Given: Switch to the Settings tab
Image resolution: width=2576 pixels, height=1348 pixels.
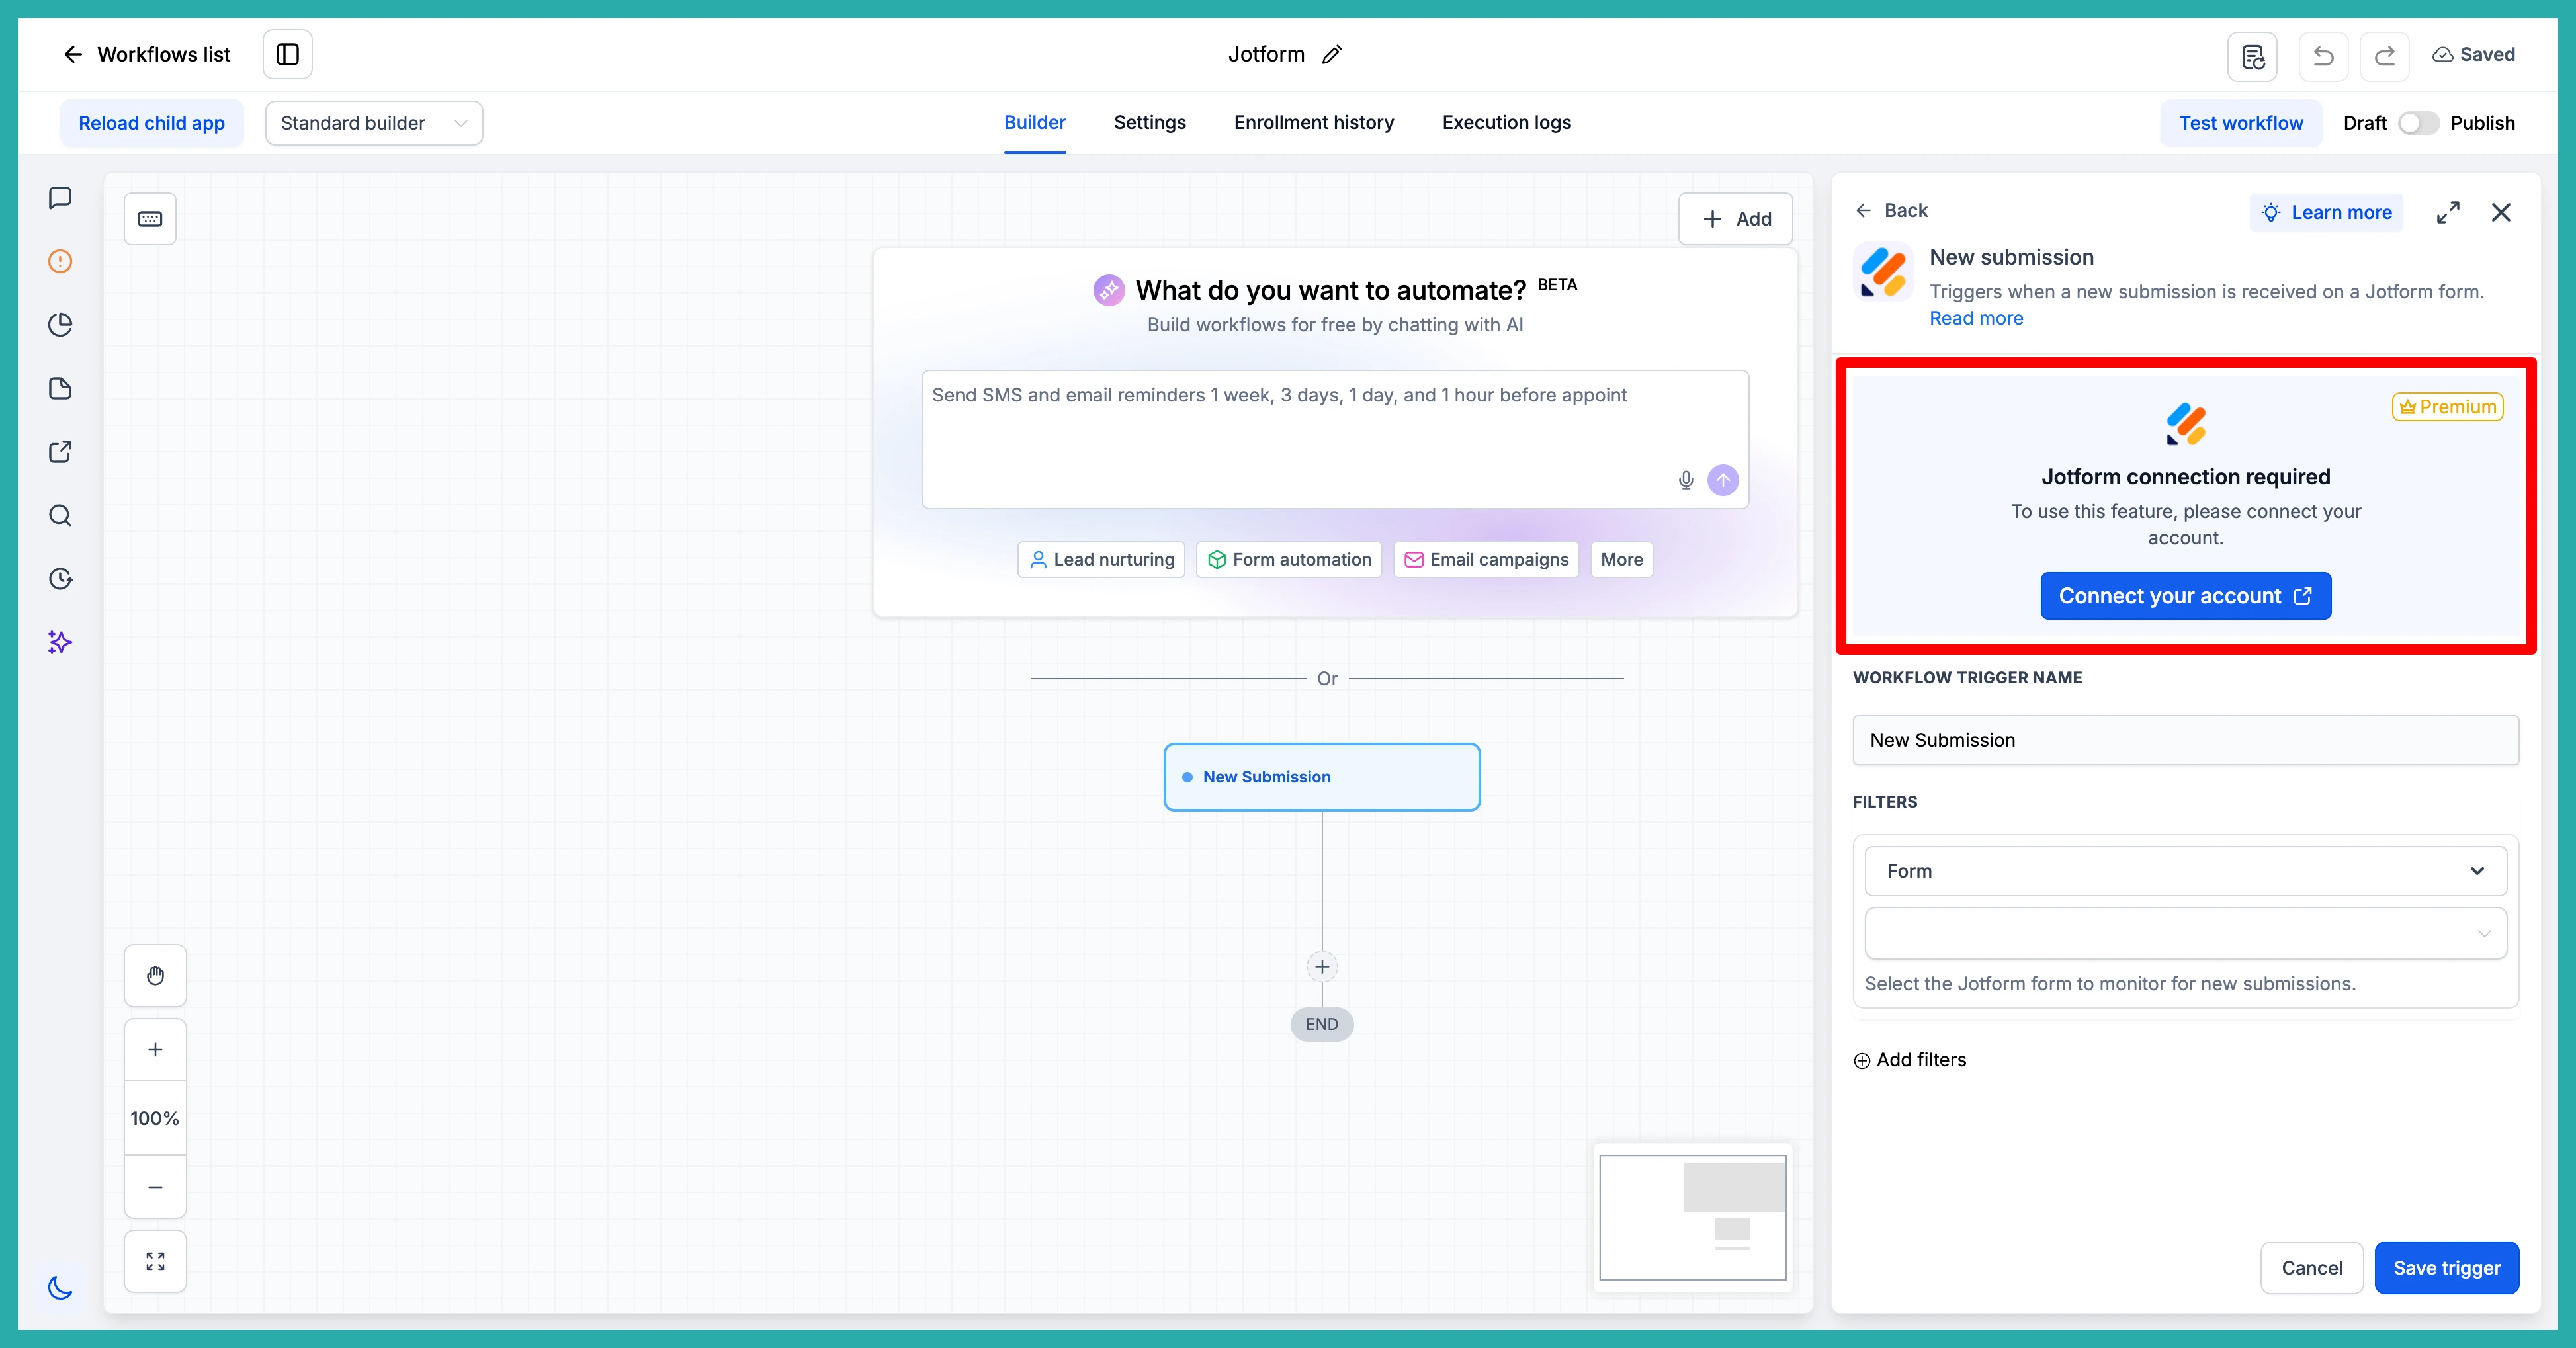Looking at the screenshot, I should pyautogui.click(x=1150, y=123).
